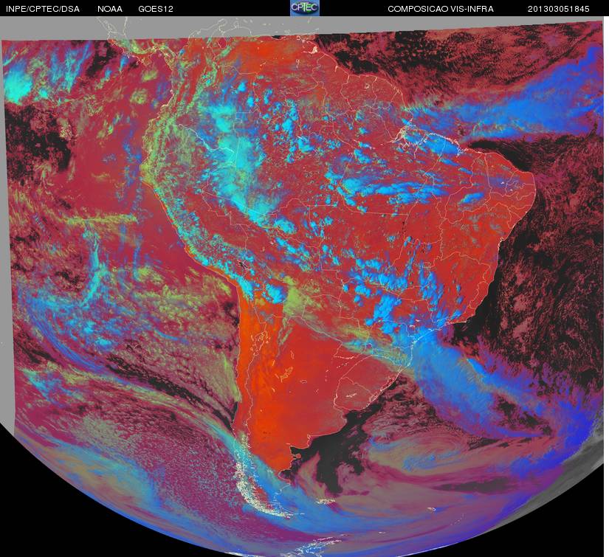Click the CPTEC logo in header
Image resolution: width=609 pixels, height=557 pixels.
pos(305,8)
